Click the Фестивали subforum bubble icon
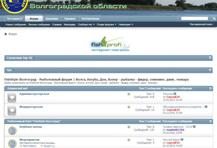Image resolution: width=217 pixels, height=148 pixels. [x=21, y=146]
